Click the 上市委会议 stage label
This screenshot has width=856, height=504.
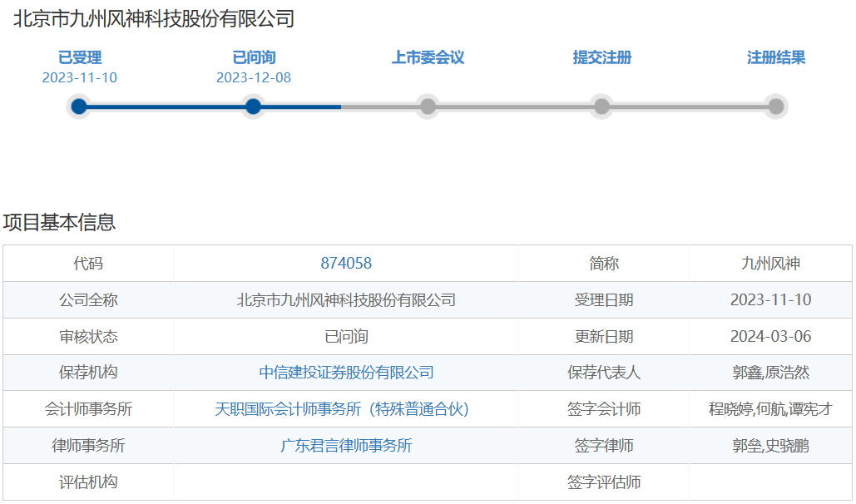428,57
